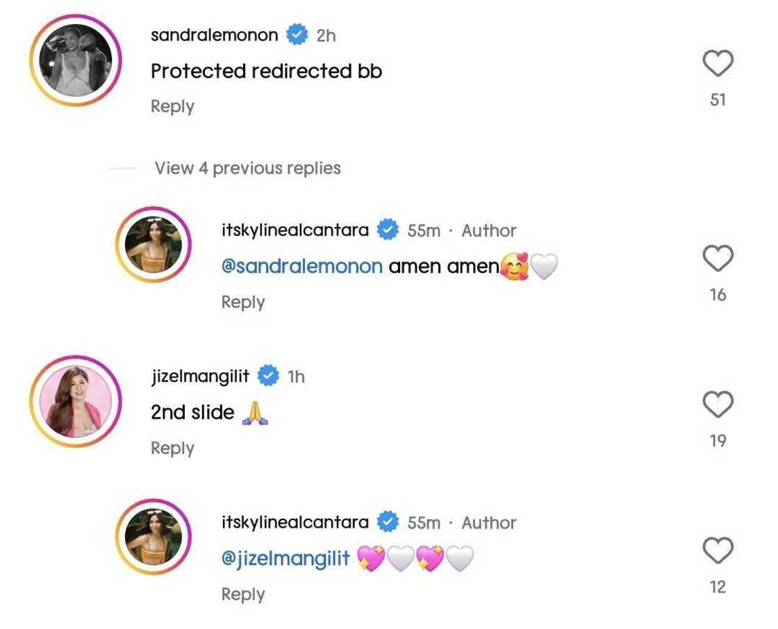
Task: Open the jizelmangilit username link
Action: [x=200, y=376]
